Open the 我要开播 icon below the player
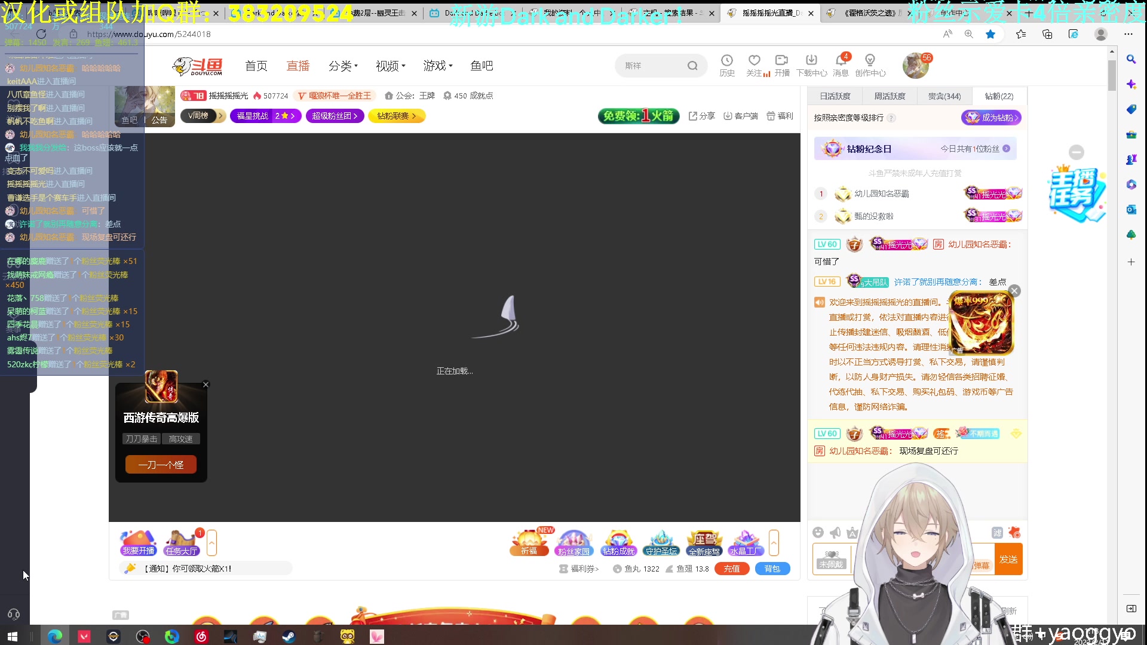 pos(138,542)
